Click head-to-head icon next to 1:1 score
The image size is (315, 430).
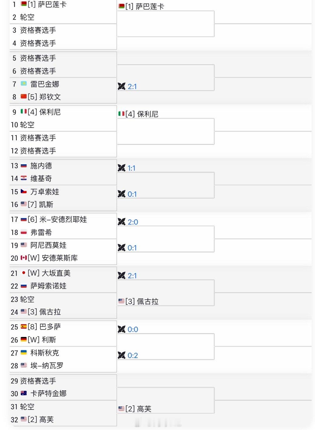pyautogui.click(x=121, y=168)
